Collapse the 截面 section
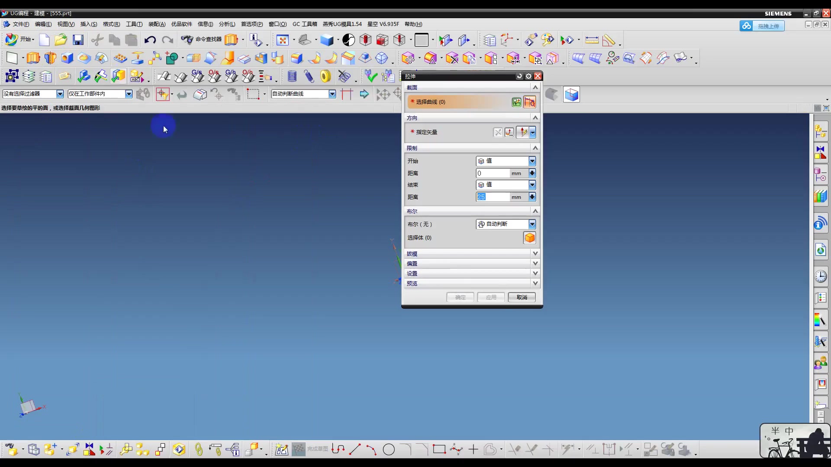The height and width of the screenshot is (467, 831). pyautogui.click(x=535, y=88)
